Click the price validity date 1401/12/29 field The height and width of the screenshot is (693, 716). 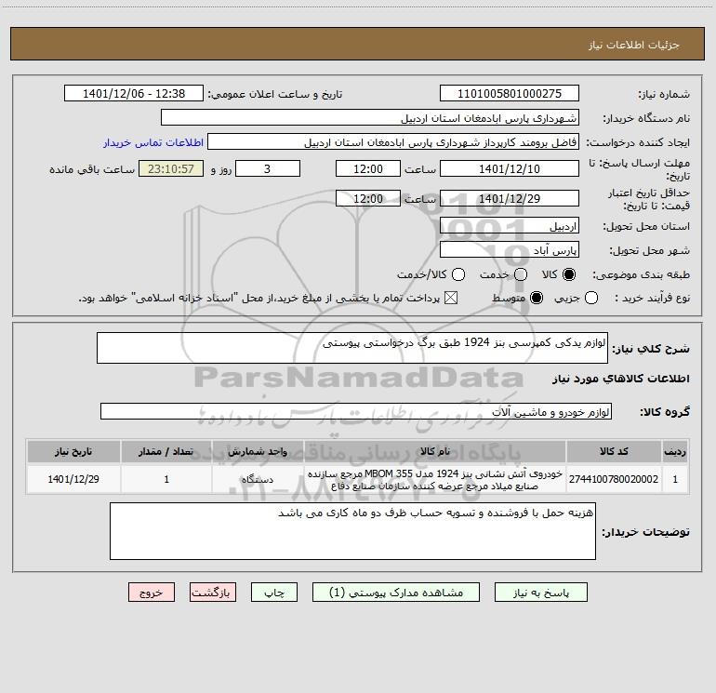pyautogui.click(x=510, y=198)
